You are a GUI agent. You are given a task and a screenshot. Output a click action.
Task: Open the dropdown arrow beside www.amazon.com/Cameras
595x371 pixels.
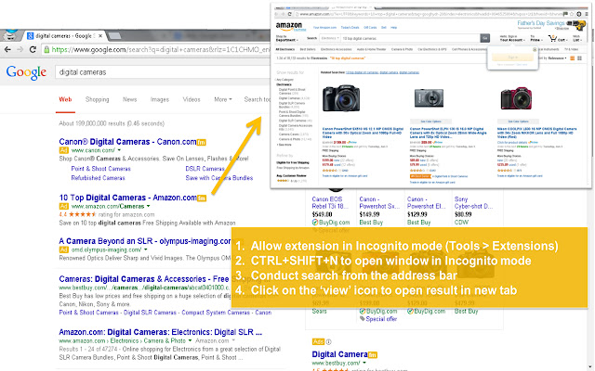tap(149, 206)
